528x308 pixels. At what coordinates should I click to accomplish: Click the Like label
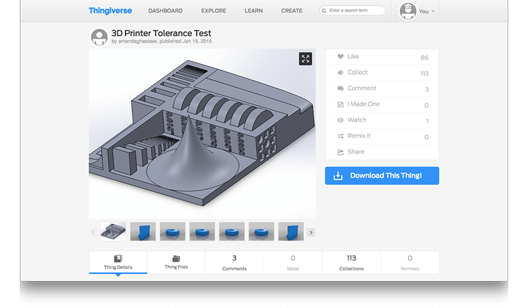coord(353,57)
